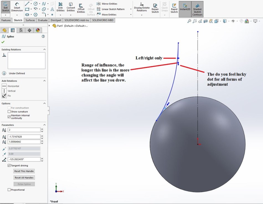
Task: Select the Smart Dimension tool
Action: pyautogui.click(x=17, y=7)
